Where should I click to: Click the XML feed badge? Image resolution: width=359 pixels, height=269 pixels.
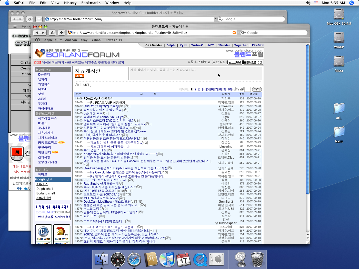[x=79, y=76]
